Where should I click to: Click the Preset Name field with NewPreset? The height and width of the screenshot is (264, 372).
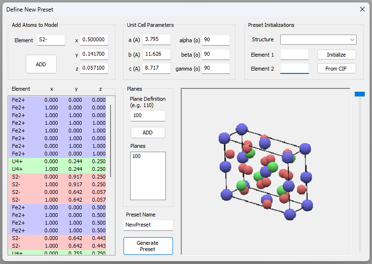tap(148, 225)
